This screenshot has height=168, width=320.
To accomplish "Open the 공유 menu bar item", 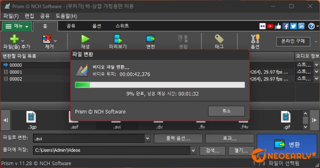I will pyautogui.click(x=45, y=16).
